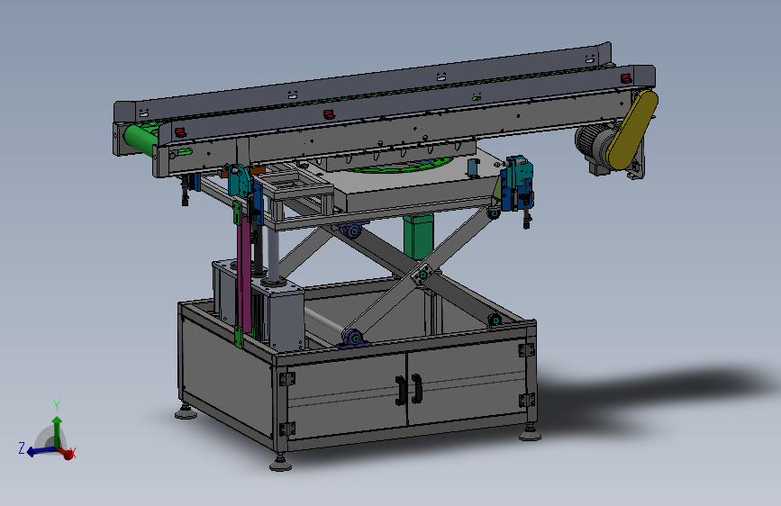Select the yellow belt guard on the conveyor
The width and height of the screenshot is (781, 506).
tap(632, 129)
